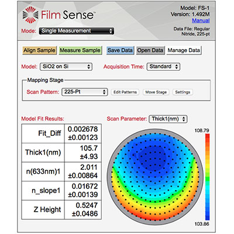This screenshot has width=234, height=234.
Task: Click the Edit Patterns button
Action: tap(125, 92)
